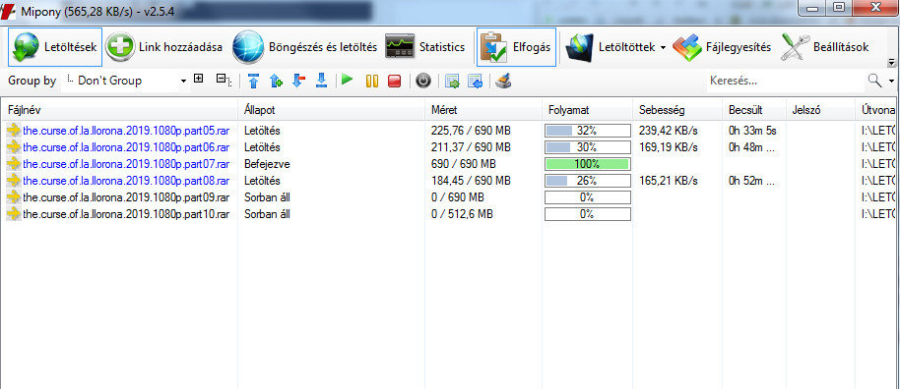Sort by Sebesség column header
This screenshot has width=900, height=389.
point(677,109)
